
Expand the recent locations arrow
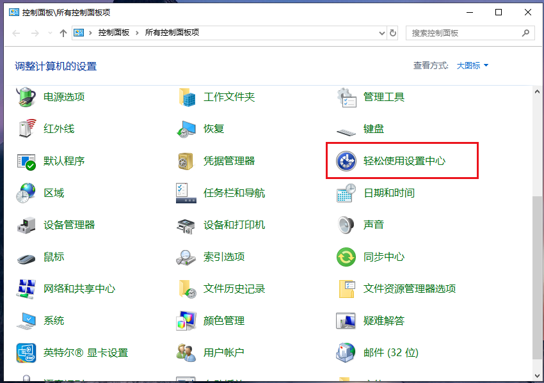click(x=51, y=33)
